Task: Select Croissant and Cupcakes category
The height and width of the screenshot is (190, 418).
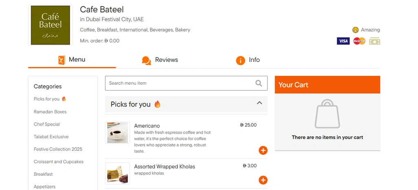Action: pos(59,162)
